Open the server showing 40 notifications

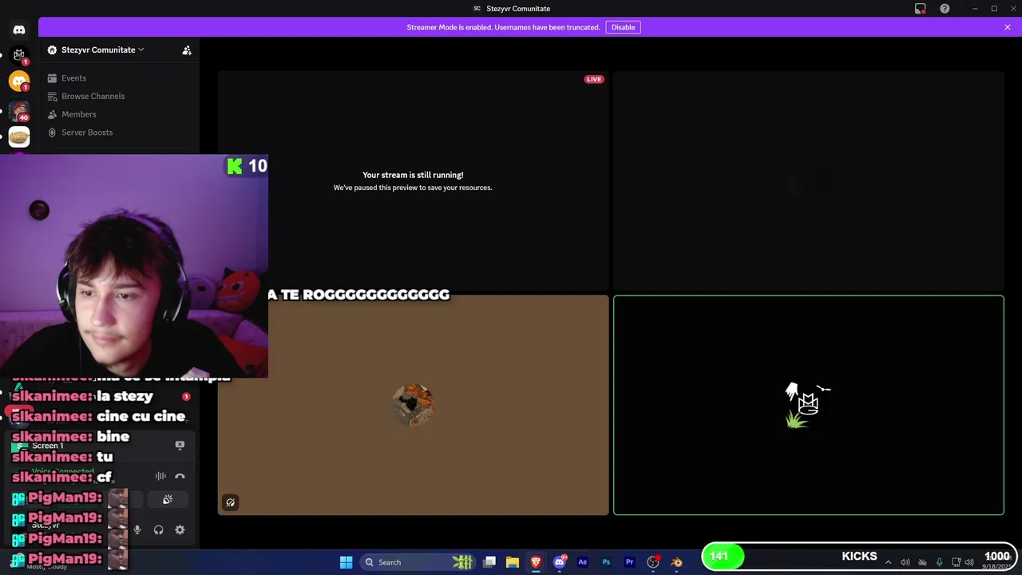tap(19, 110)
